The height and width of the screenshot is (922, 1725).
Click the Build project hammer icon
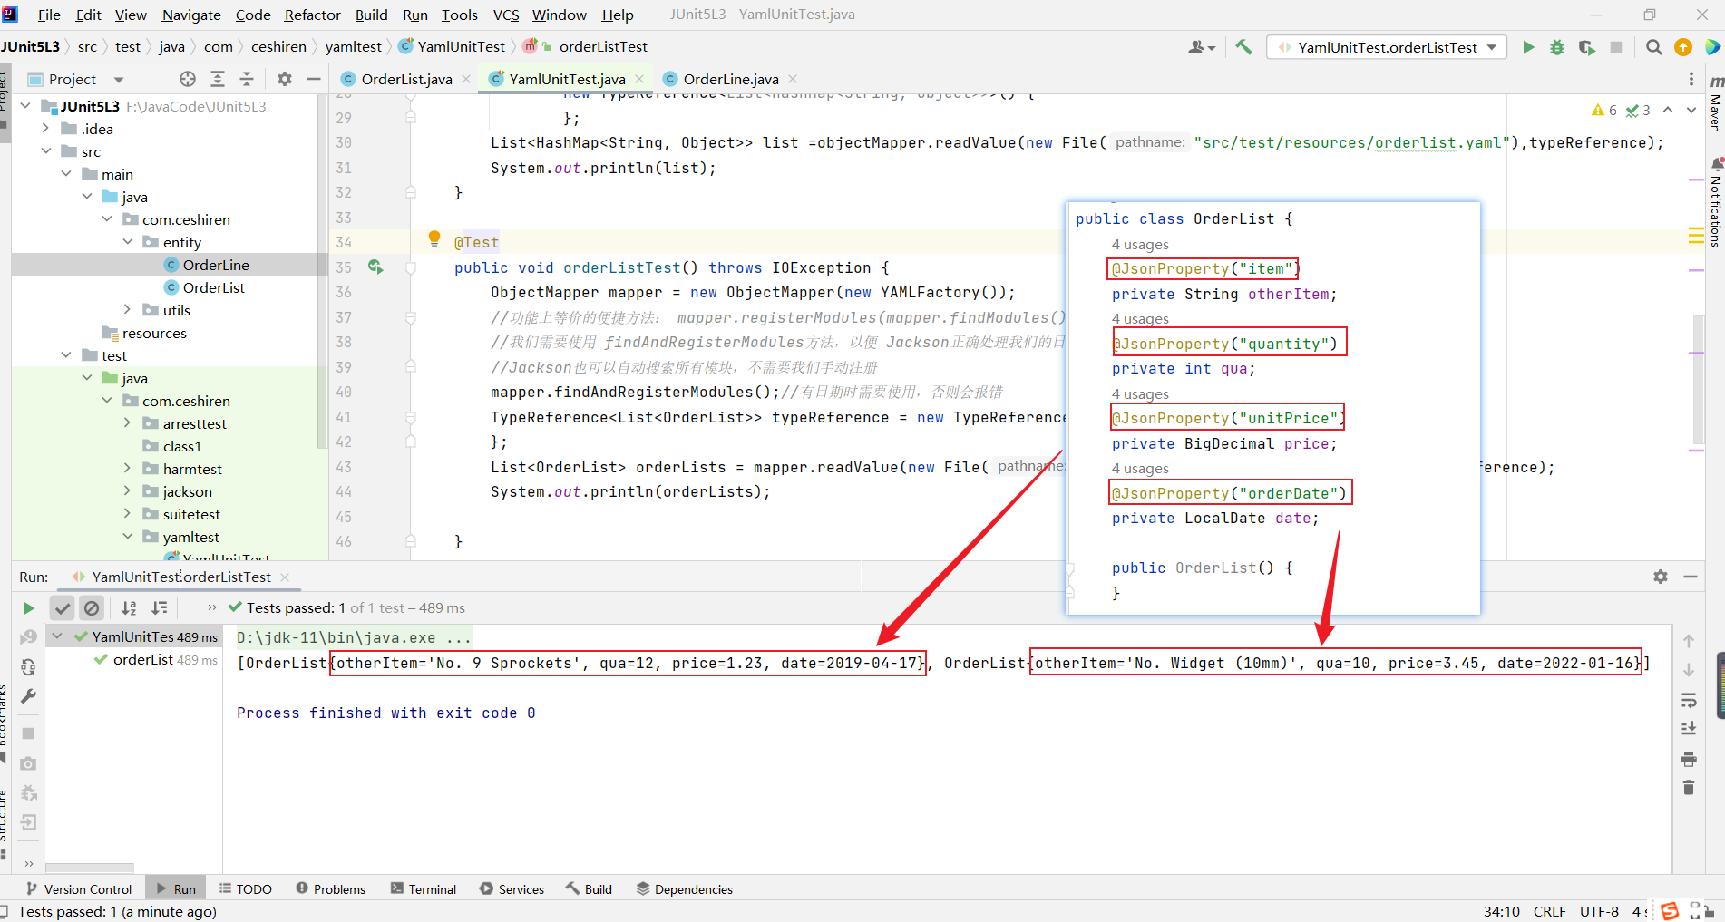[x=1243, y=47]
